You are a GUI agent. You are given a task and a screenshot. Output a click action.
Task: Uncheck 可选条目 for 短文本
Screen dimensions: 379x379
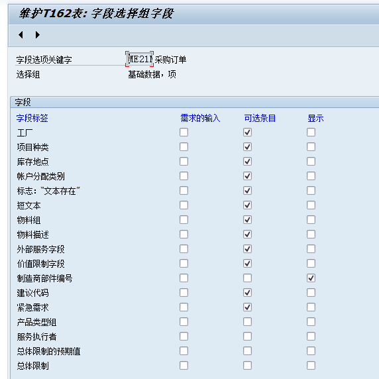[247, 205]
